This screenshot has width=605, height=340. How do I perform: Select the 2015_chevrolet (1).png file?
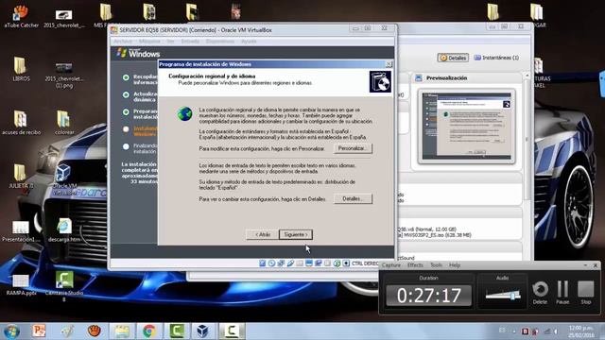(64, 76)
